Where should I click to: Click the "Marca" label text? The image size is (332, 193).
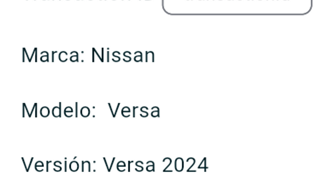click(51, 56)
